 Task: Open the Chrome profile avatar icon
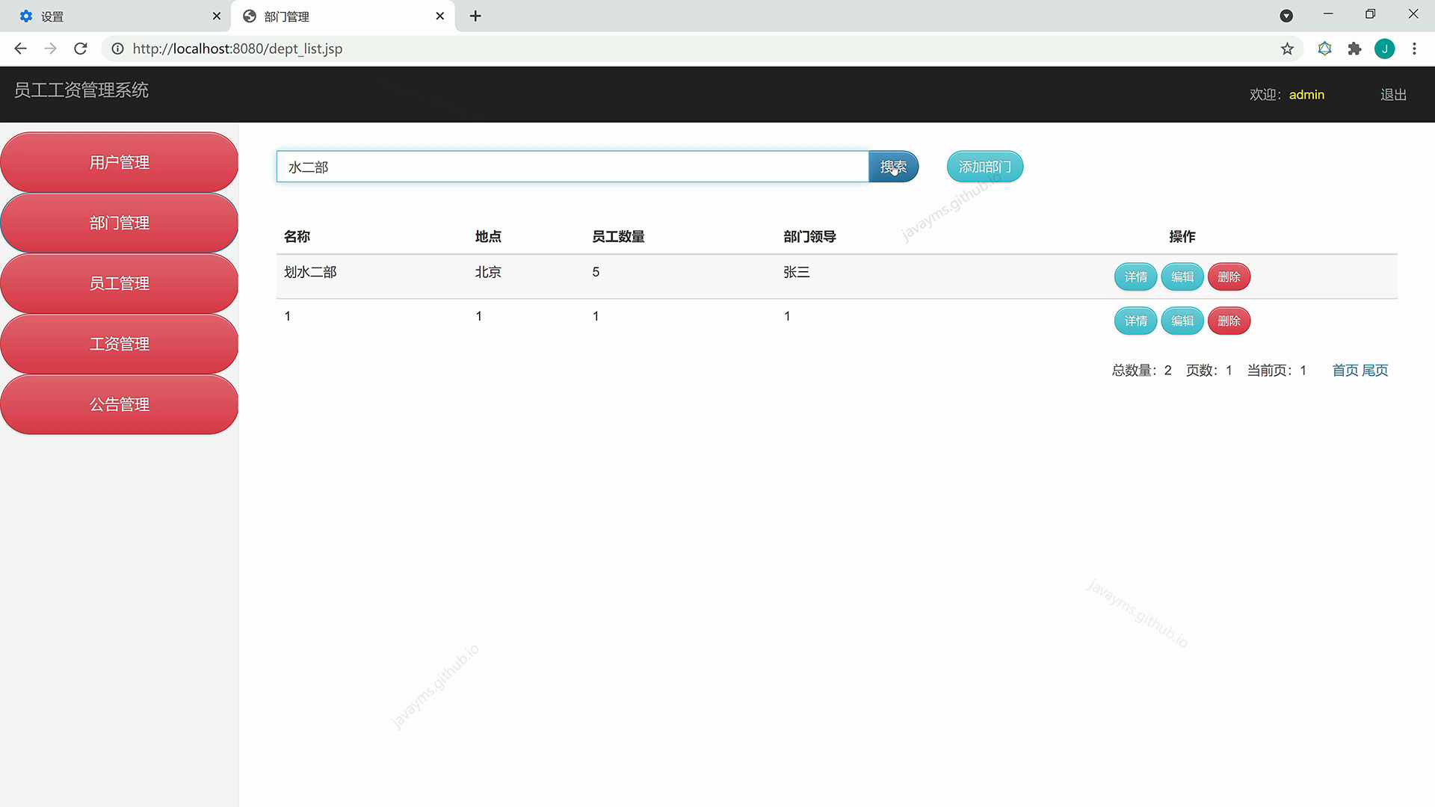pyautogui.click(x=1385, y=49)
